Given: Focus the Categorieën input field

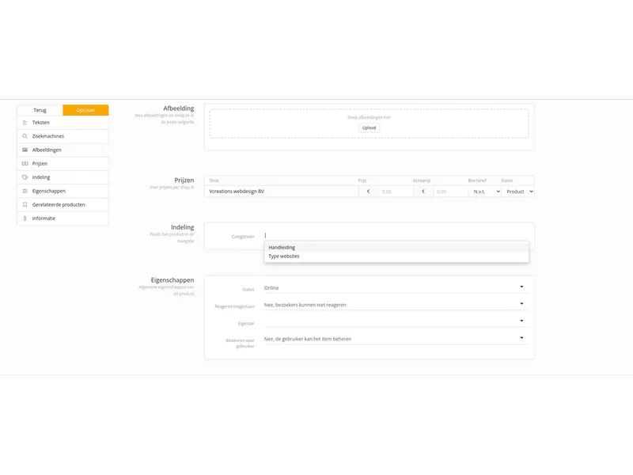Looking at the screenshot, I should point(396,235).
